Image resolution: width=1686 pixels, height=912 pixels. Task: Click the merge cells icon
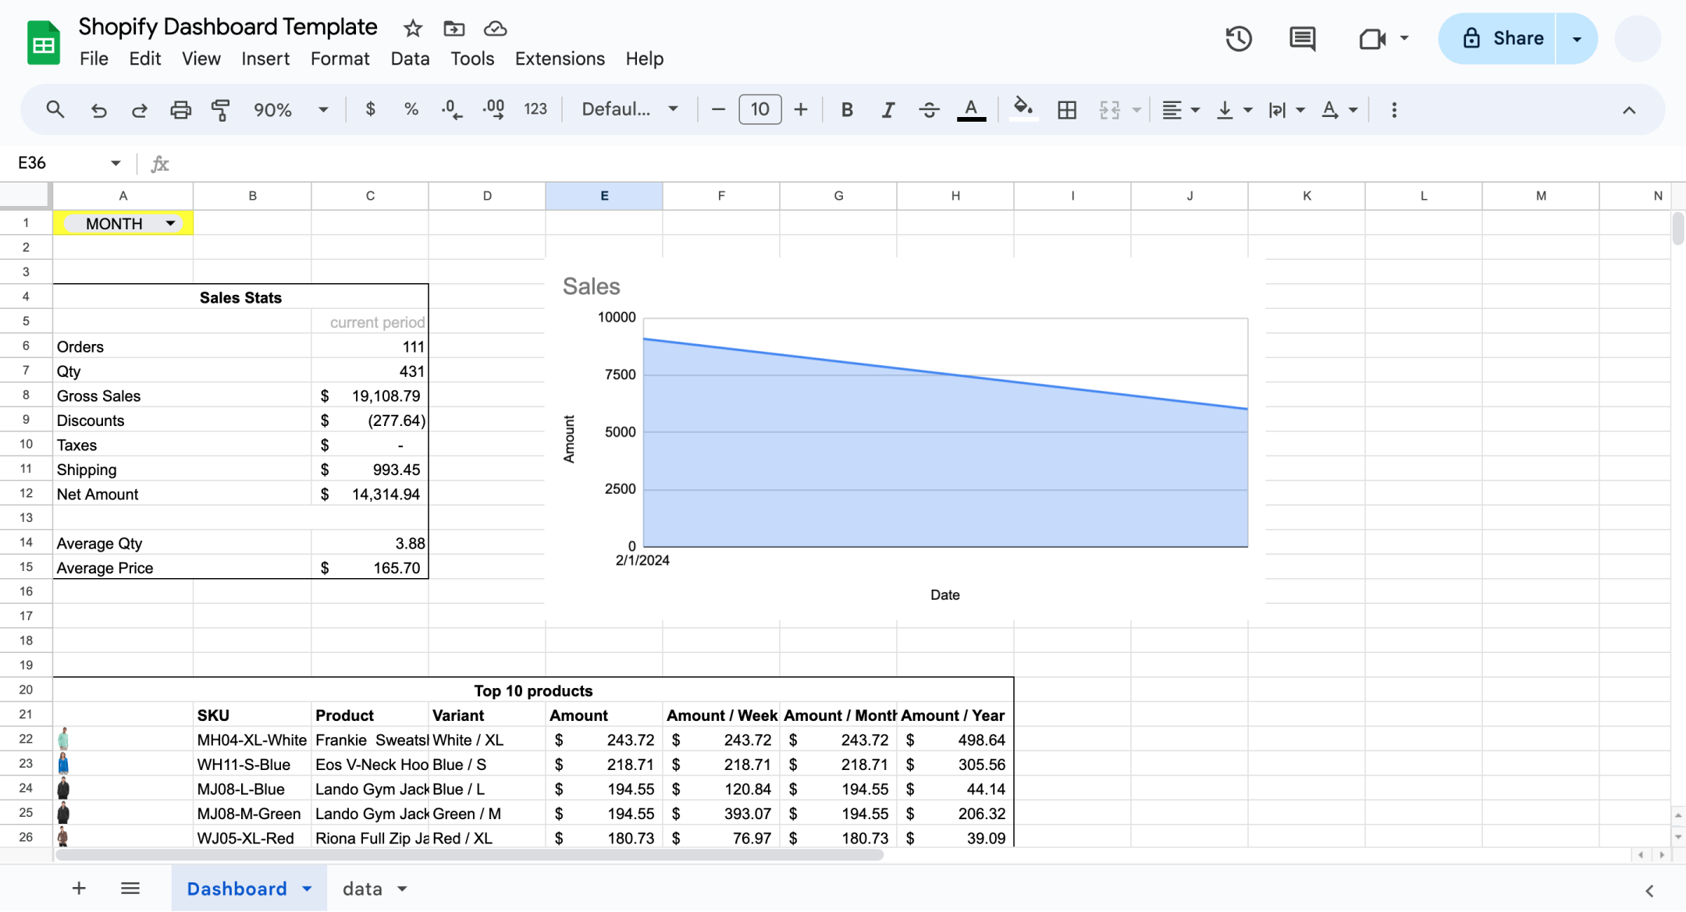[1109, 110]
